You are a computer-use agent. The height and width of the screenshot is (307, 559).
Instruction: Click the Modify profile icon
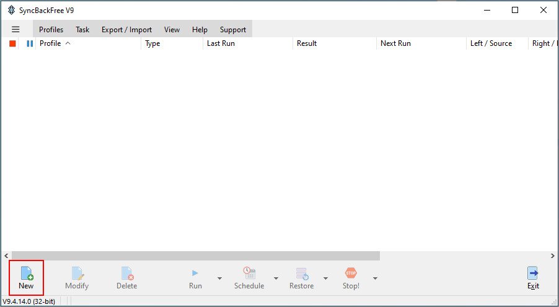(x=77, y=273)
